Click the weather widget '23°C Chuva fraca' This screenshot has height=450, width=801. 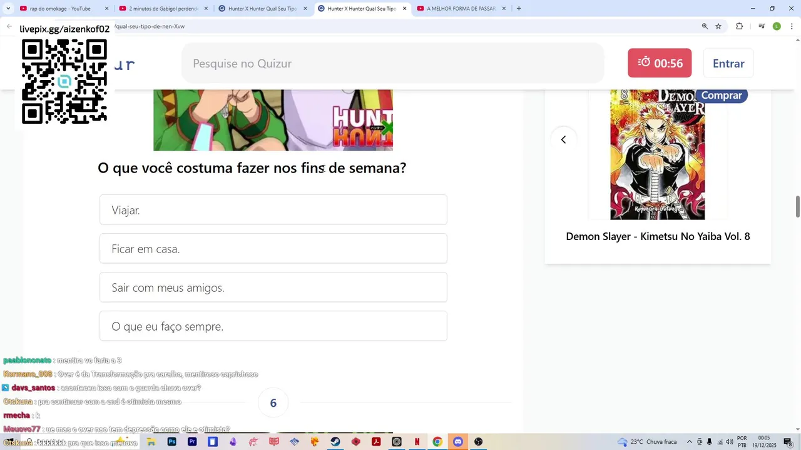click(x=647, y=442)
